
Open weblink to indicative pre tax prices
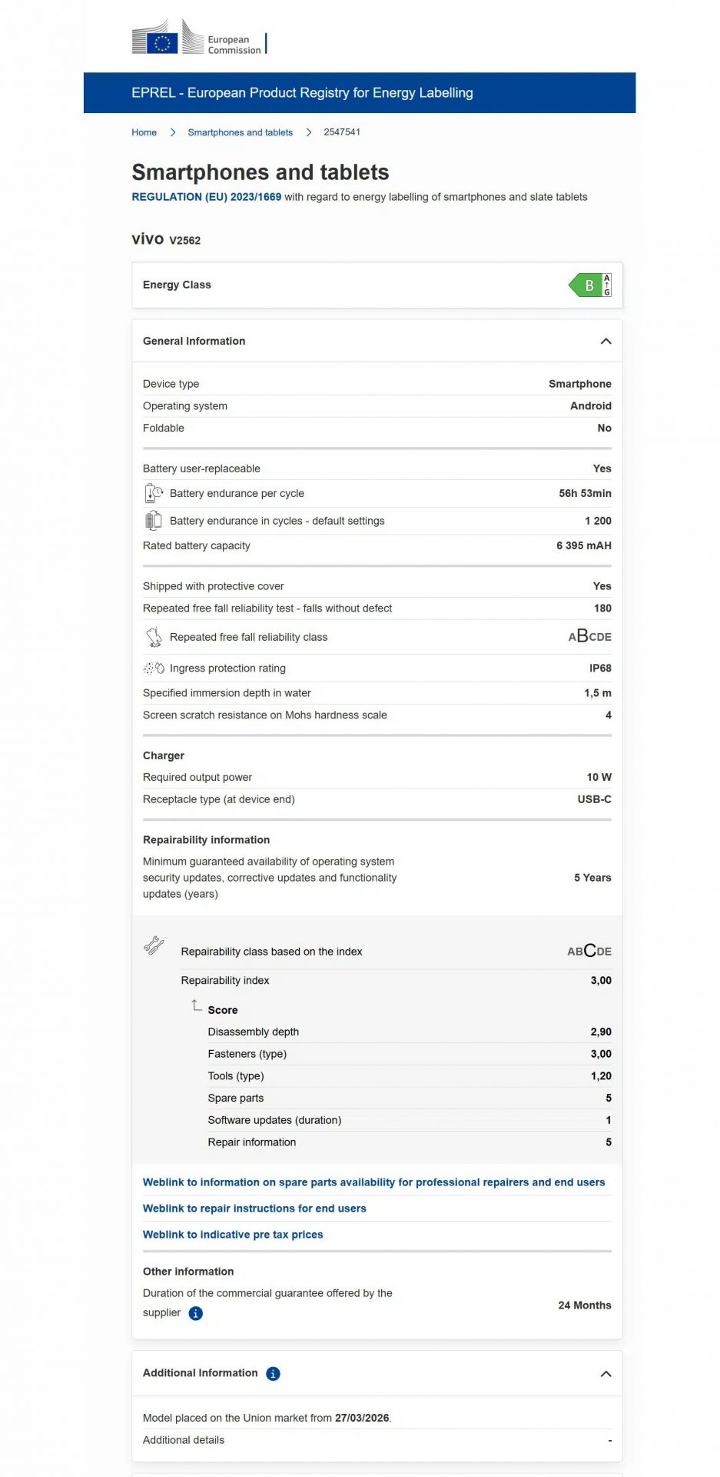(233, 1234)
